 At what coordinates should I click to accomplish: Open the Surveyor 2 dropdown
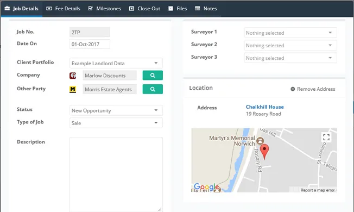[290, 46]
